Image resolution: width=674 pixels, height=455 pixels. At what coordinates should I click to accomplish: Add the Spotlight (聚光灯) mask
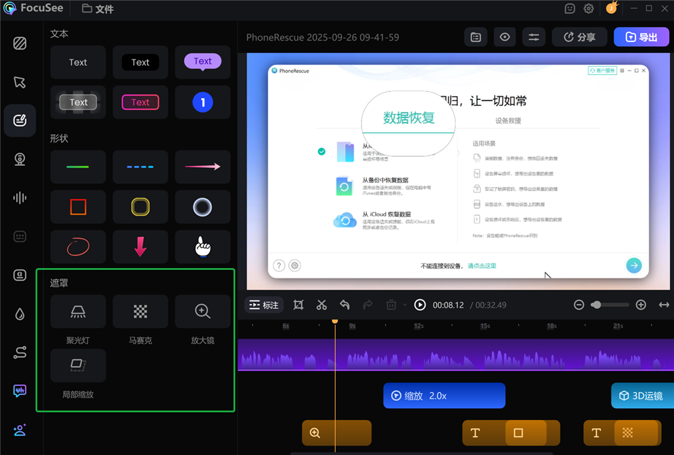pos(78,311)
